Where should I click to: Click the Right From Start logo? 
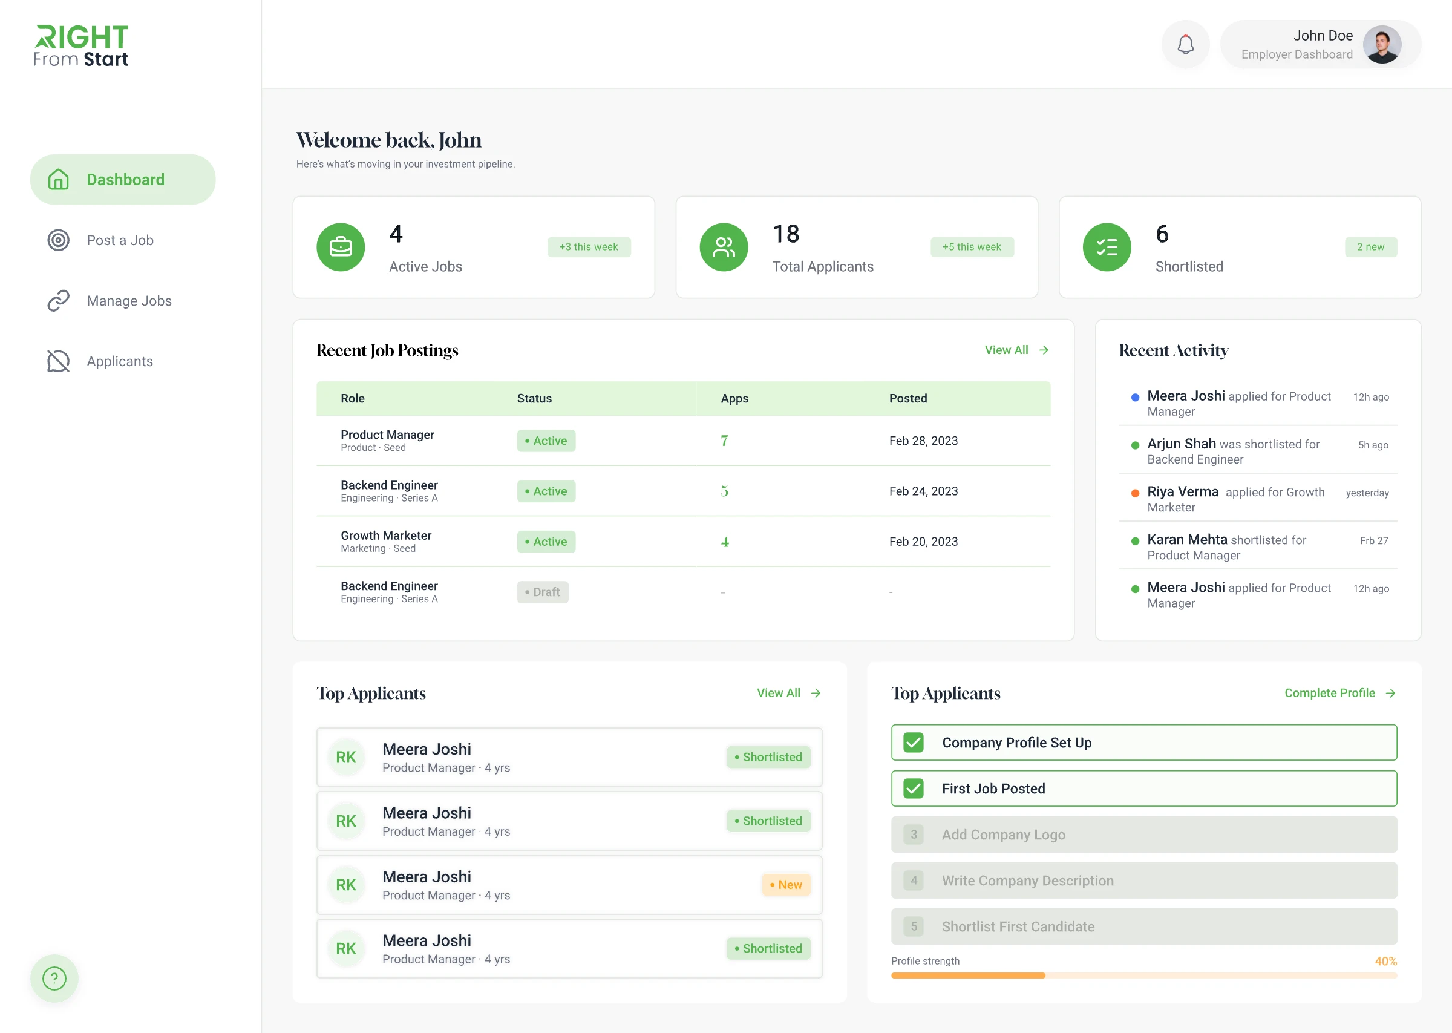tap(82, 46)
